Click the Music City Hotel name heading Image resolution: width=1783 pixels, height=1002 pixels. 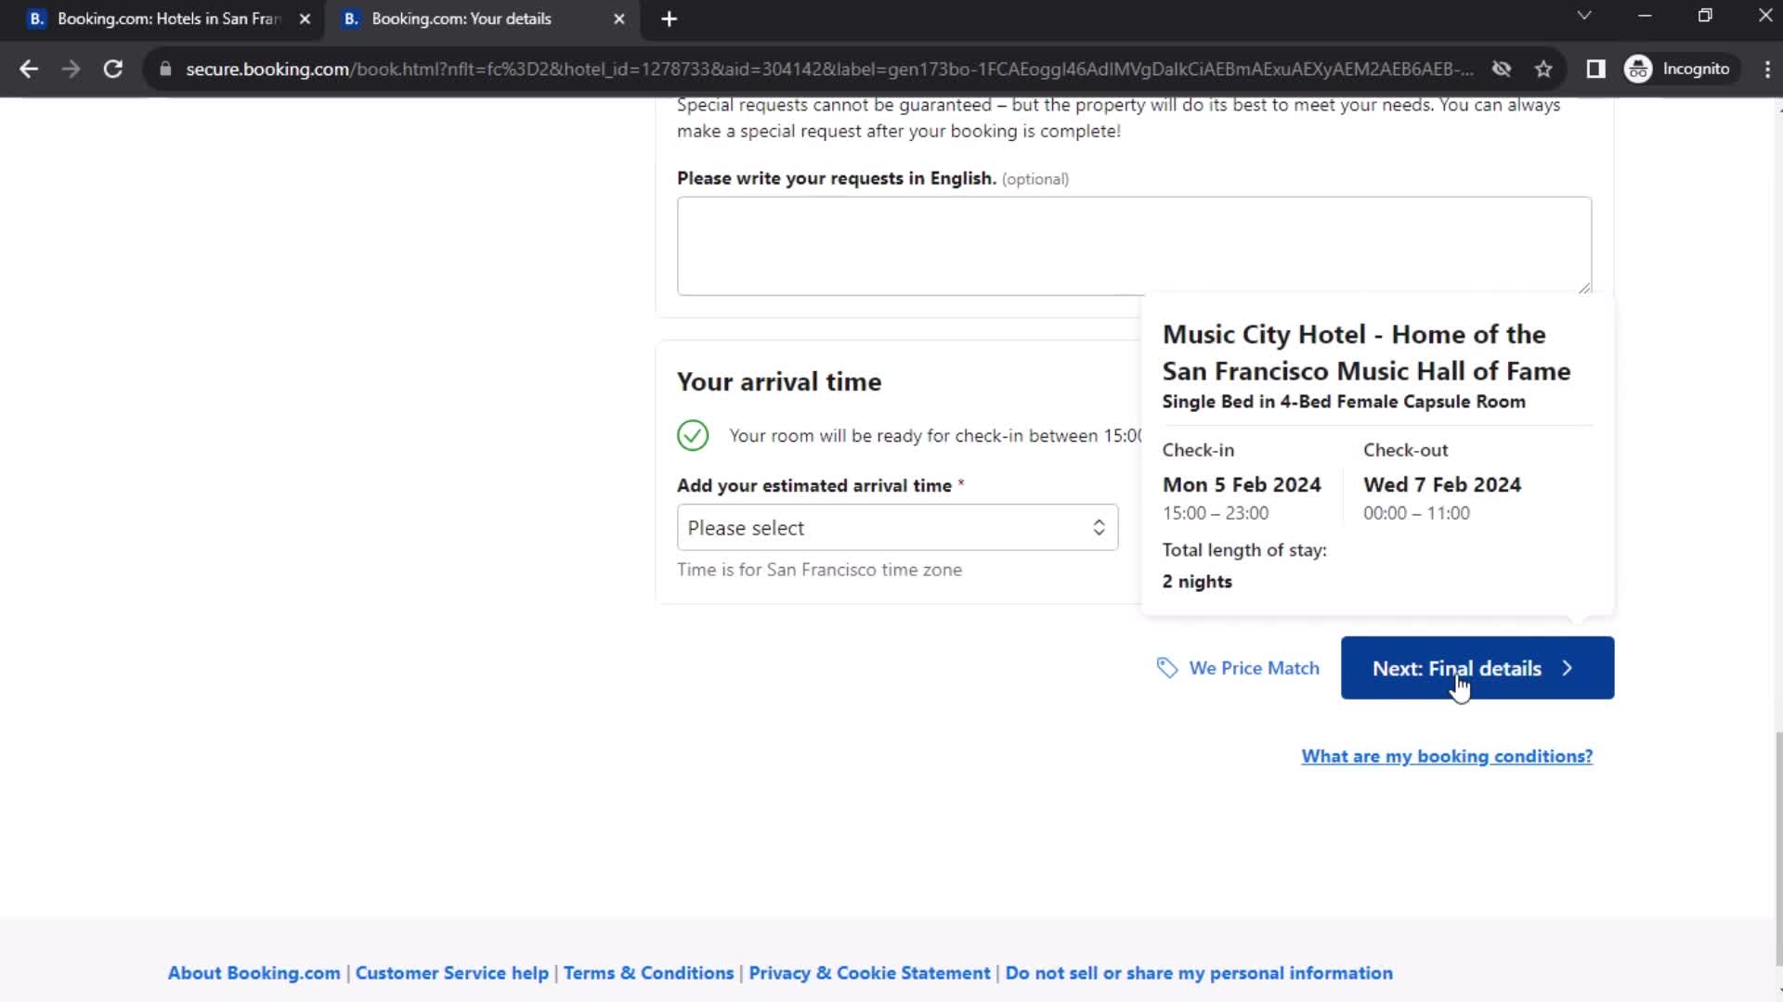tap(1366, 353)
